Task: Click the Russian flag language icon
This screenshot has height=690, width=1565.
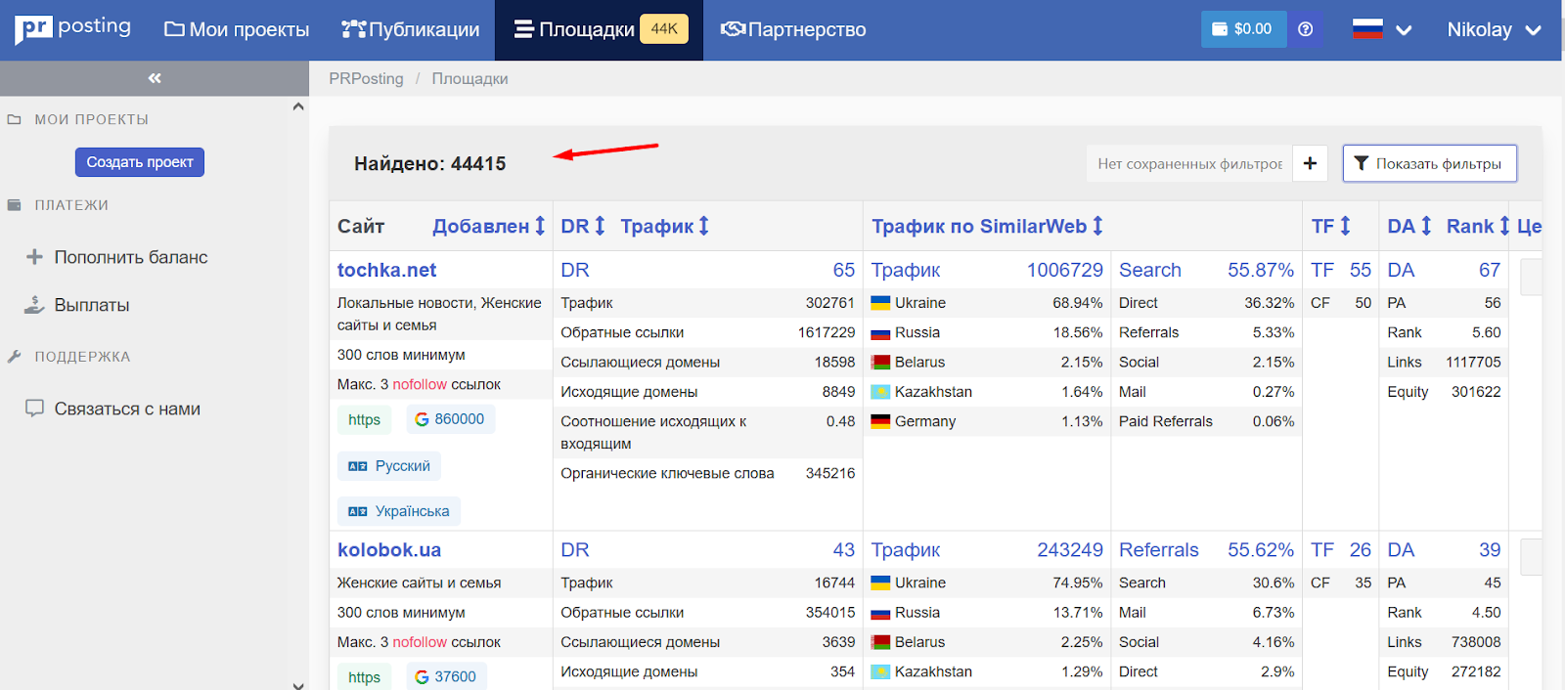Action: pos(1367,29)
